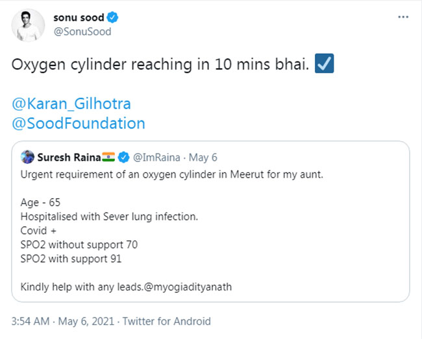Click Suresh Raina's small avatar icon

[x=27, y=157]
